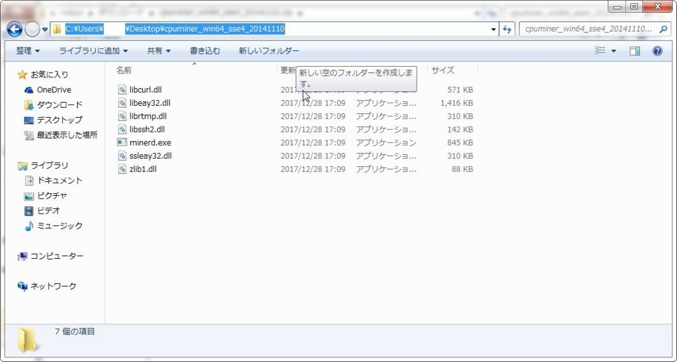677x362 pixels.
Task: Click the 142 KB size value
Action: pyautogui.click(x=460, y=129)
